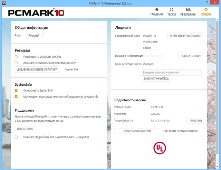This screenshot has height=170, width=221.
Task: Click ПОКАЗАТЬ КЛЮЧ button
Action: tap(190, 56)
